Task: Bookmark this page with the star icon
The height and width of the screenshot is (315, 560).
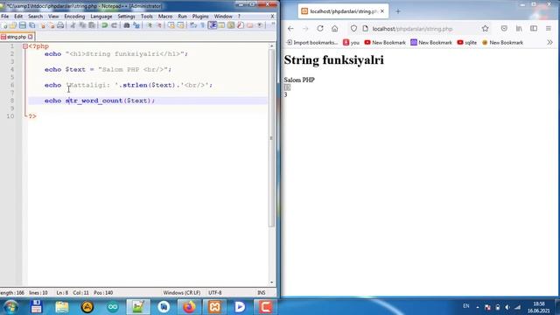Action: coord(485,29)
